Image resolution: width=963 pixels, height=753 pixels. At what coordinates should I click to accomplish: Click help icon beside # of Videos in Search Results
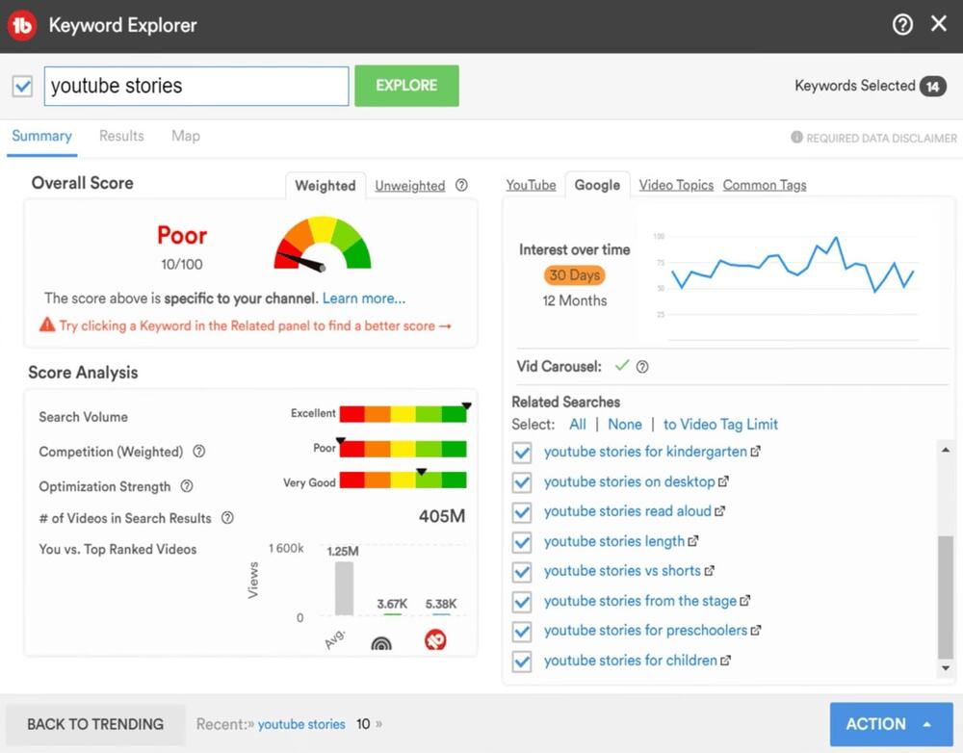point(227,518)
